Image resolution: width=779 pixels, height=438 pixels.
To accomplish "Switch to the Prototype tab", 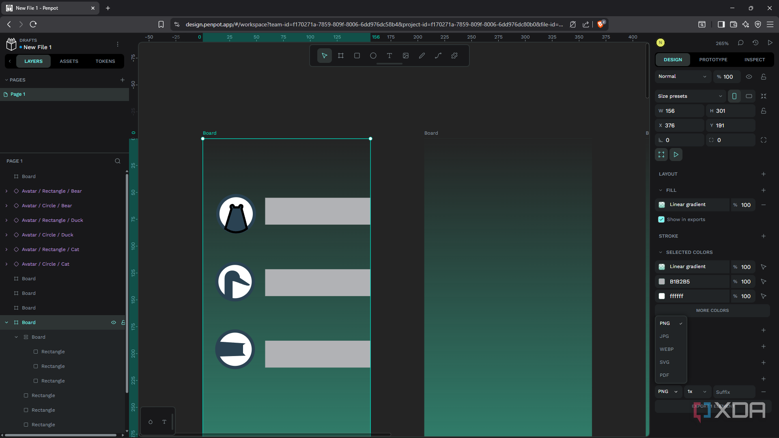I will [713, 60].
